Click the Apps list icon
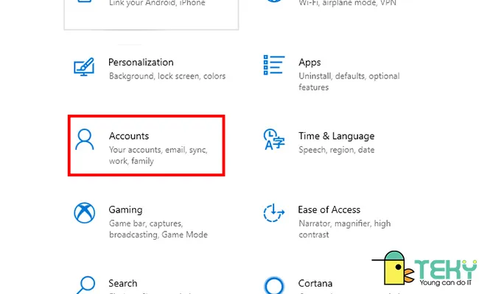479x294 pixels. (274, 66)
